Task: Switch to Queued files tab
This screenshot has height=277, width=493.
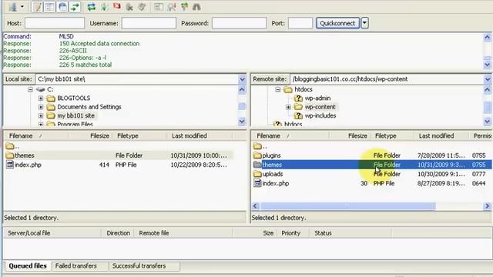Action: 28,266
